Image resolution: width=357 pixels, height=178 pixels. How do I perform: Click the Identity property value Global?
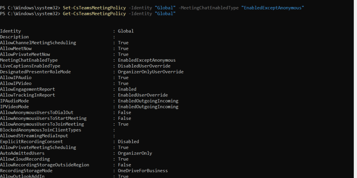click(126, 31)
